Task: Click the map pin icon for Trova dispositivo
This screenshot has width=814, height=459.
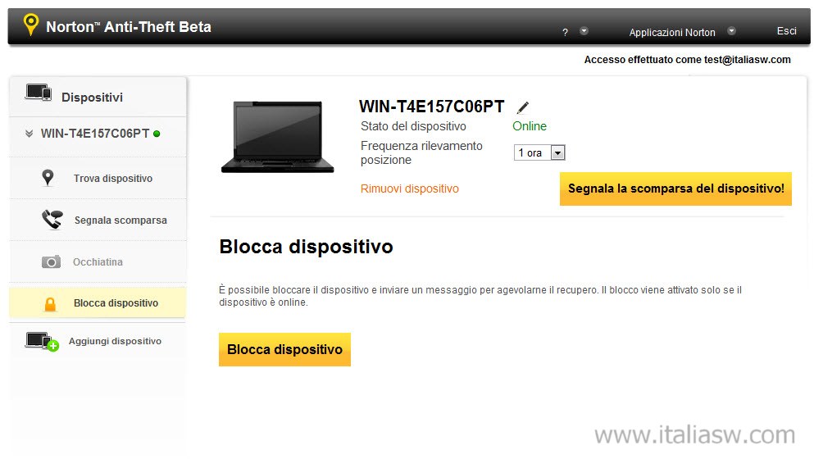Action: pyautogui.click(x=48, y=178)
